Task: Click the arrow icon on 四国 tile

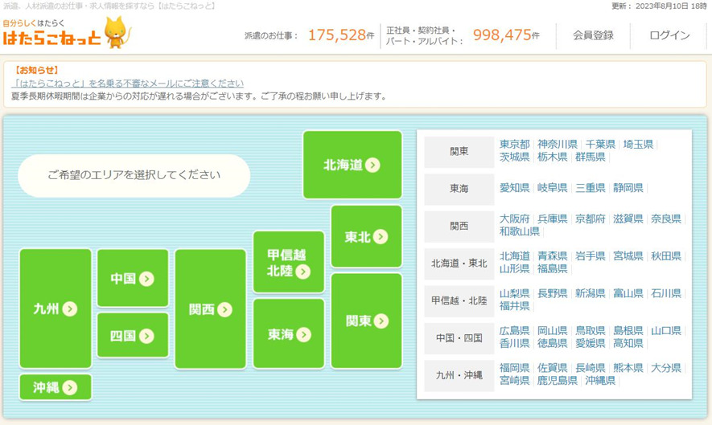Action: [x=146, y=336]
